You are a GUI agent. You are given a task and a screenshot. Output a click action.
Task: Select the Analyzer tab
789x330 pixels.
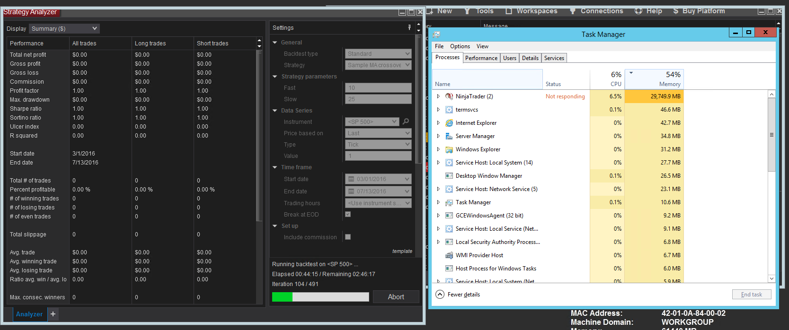coord(29,314)
